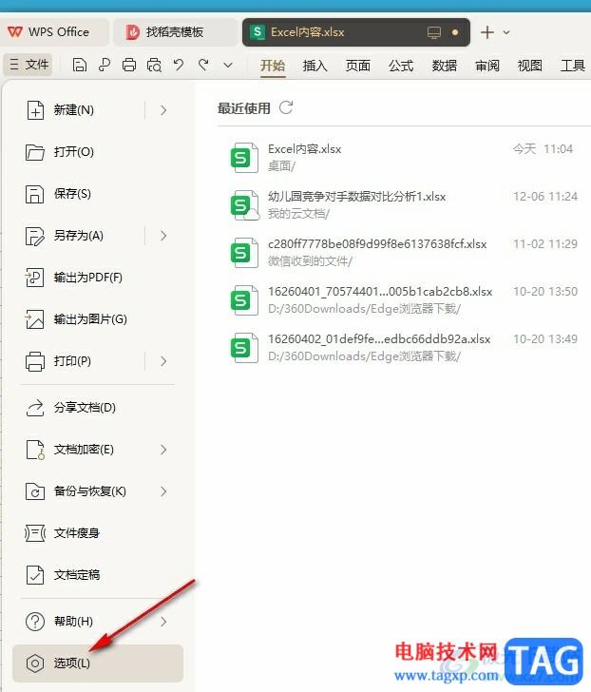Switch to the 开始 ribbon tab
The width and height of the screenshot is (591, 692).
273,66
